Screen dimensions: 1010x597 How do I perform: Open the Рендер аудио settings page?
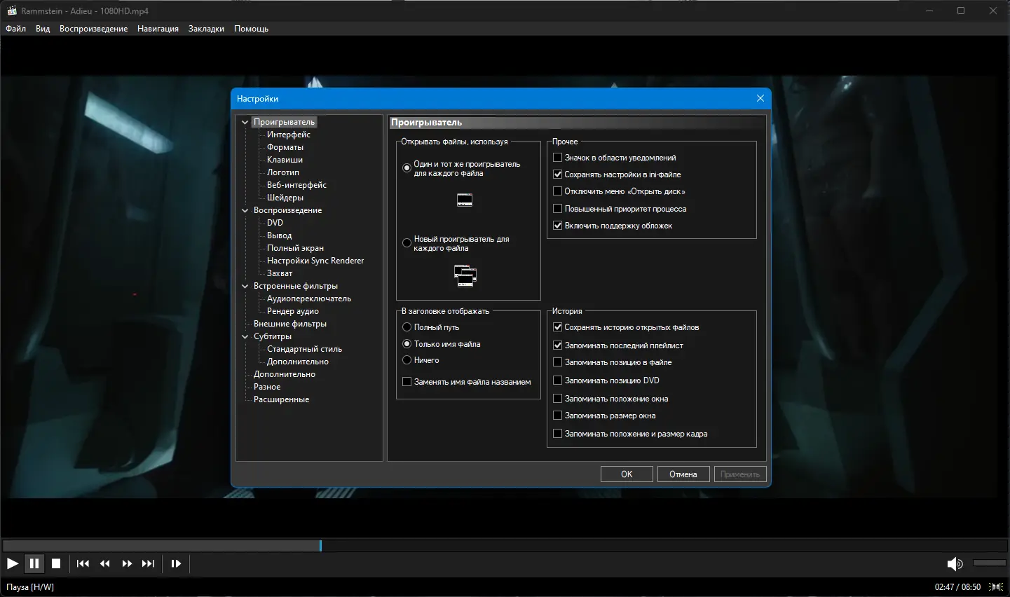click(293, 311)
